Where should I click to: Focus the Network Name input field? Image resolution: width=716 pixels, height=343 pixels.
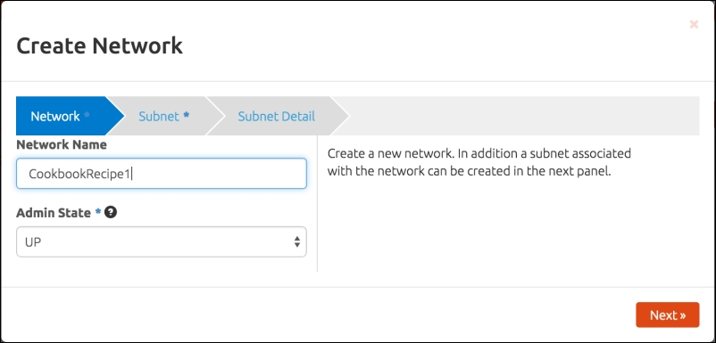(x=162, y=174)
